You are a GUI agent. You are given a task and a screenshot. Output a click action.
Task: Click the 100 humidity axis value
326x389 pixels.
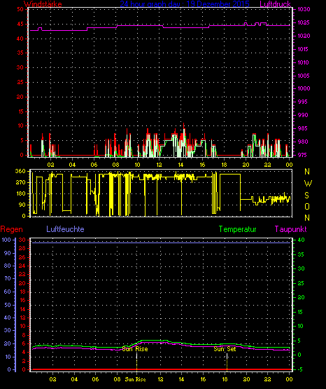tap(6, 240)
